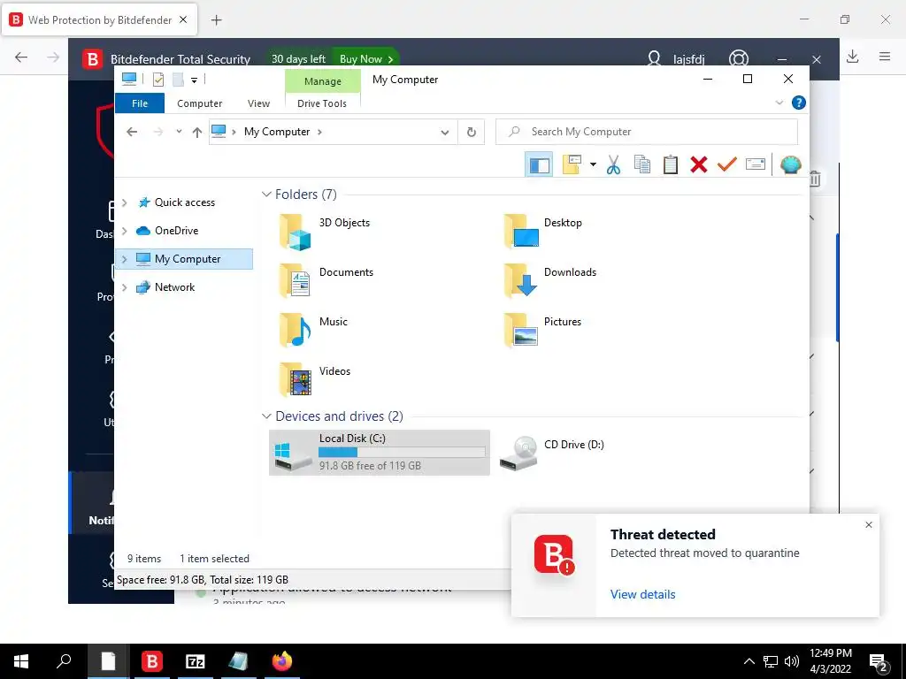Select the Downloads folder
Viewport: 906px width, 679px height.
(x=550, y=280)
